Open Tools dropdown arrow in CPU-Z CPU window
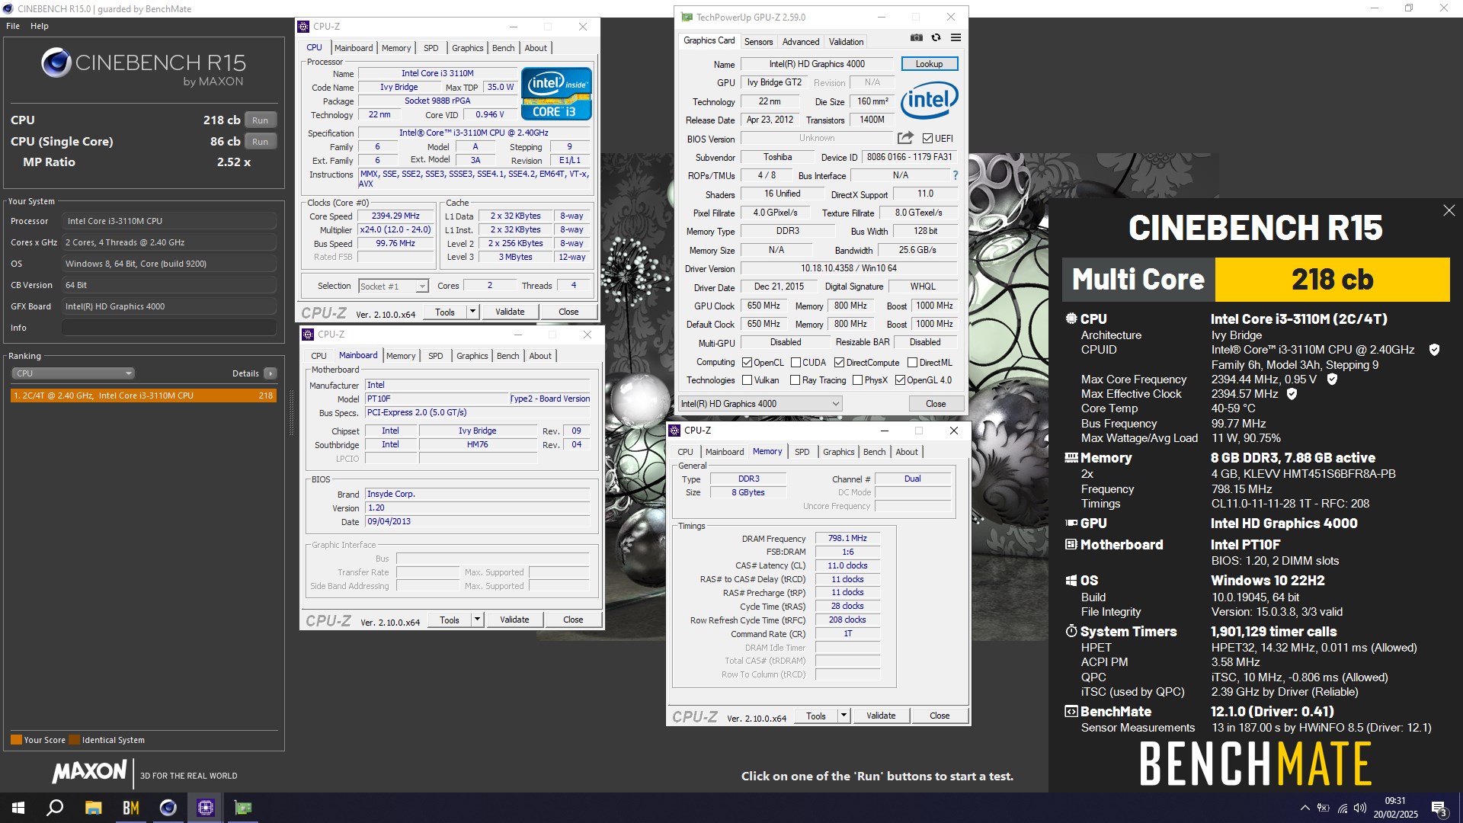The image size is (1463, 823). (x=472, y=312)
